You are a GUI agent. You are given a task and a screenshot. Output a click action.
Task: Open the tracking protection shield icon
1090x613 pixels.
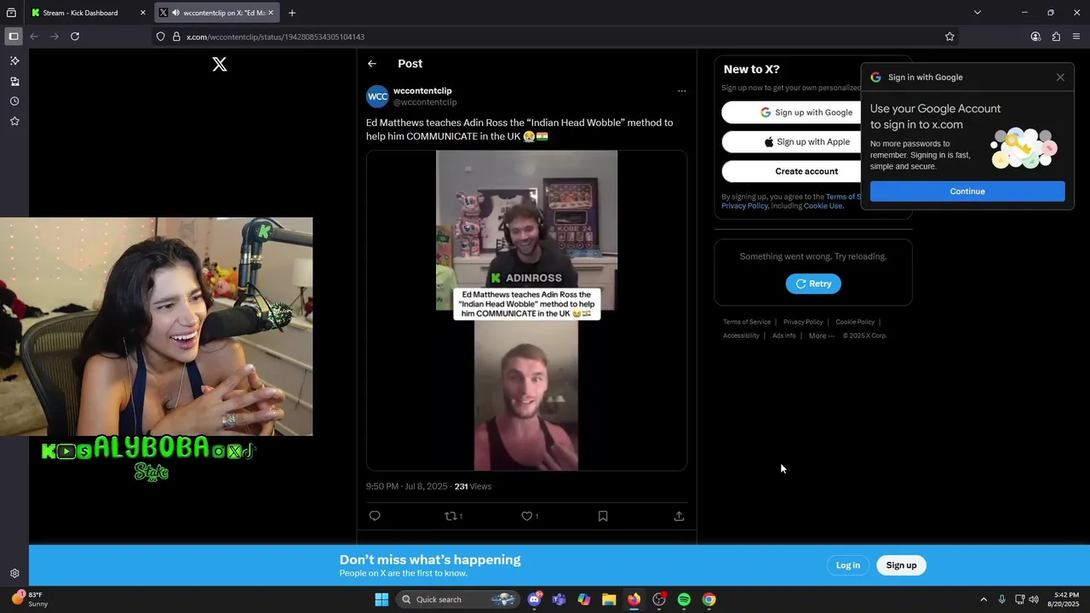[x=160, y=37]
